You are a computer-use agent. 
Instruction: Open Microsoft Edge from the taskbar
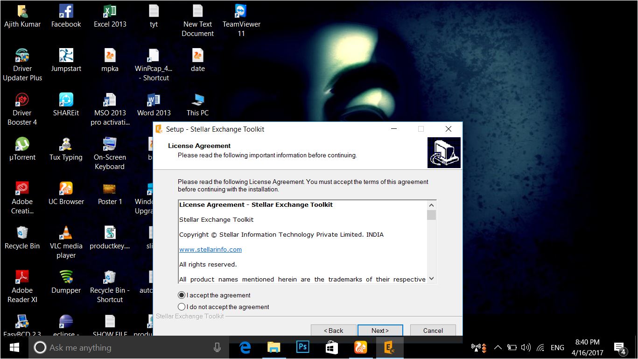tap(245, 347)
